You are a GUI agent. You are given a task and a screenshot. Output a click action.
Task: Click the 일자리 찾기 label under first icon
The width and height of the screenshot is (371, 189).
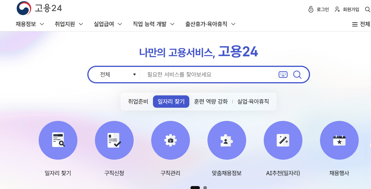coord(58,173)
